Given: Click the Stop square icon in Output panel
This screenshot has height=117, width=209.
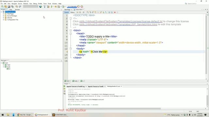Looking at the screenshot, I should [x=65, y=91].
